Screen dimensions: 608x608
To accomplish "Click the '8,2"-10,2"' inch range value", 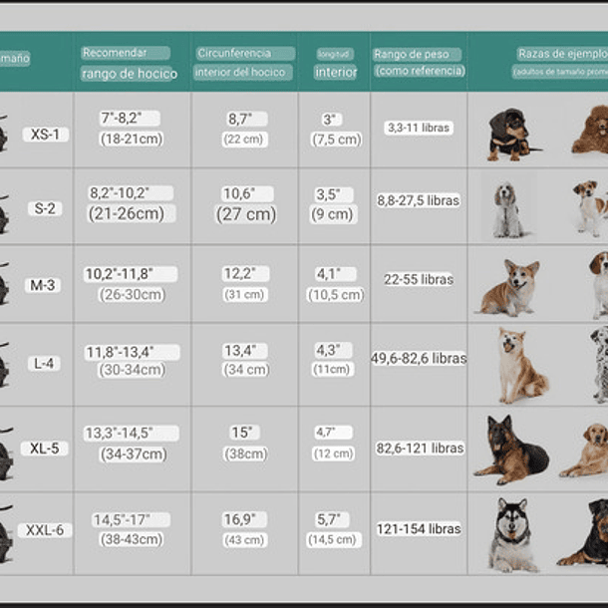I will point(120,192).
